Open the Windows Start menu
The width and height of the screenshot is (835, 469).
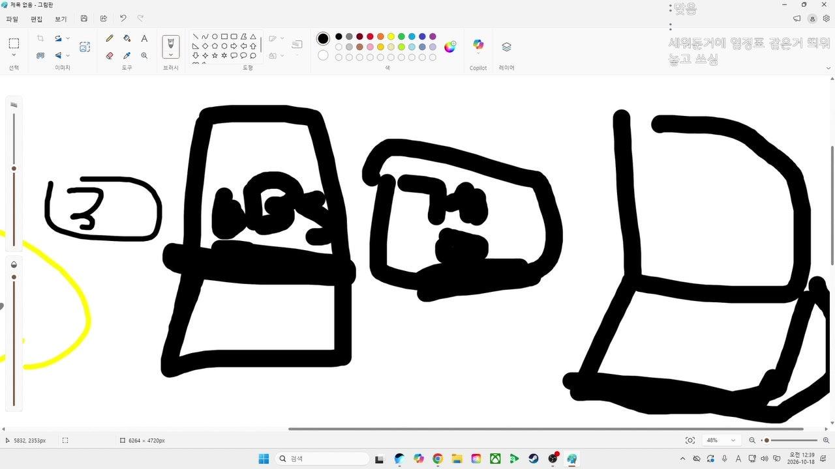point(264,459)
